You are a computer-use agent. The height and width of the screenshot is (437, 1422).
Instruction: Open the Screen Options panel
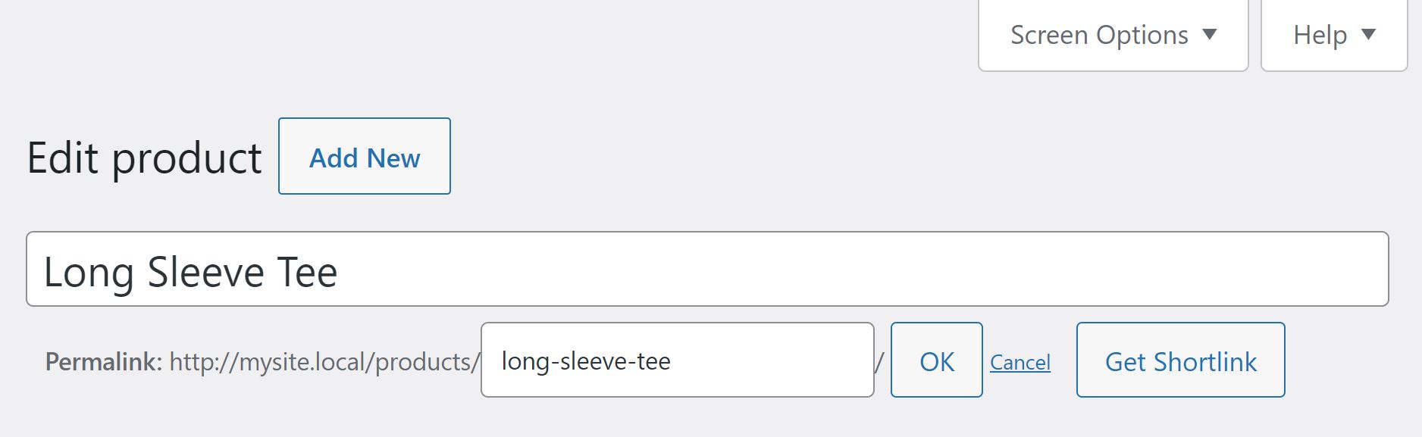[x=1099, y=35]
